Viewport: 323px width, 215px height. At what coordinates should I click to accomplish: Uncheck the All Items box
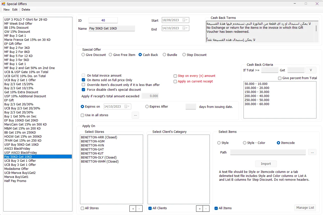click(223, 208)
